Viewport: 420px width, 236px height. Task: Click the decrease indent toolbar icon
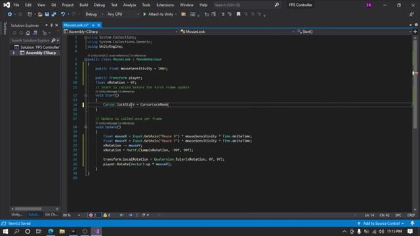point(207,14)
